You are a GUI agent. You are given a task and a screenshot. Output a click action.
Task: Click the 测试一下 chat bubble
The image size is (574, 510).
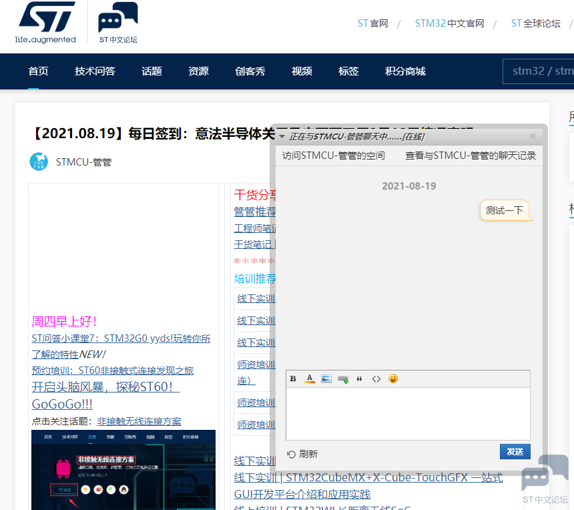tap(504, 210)
